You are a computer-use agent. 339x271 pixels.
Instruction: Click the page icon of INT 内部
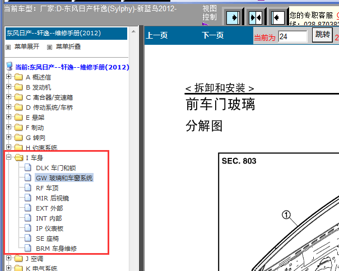click(x=28, y=218)
